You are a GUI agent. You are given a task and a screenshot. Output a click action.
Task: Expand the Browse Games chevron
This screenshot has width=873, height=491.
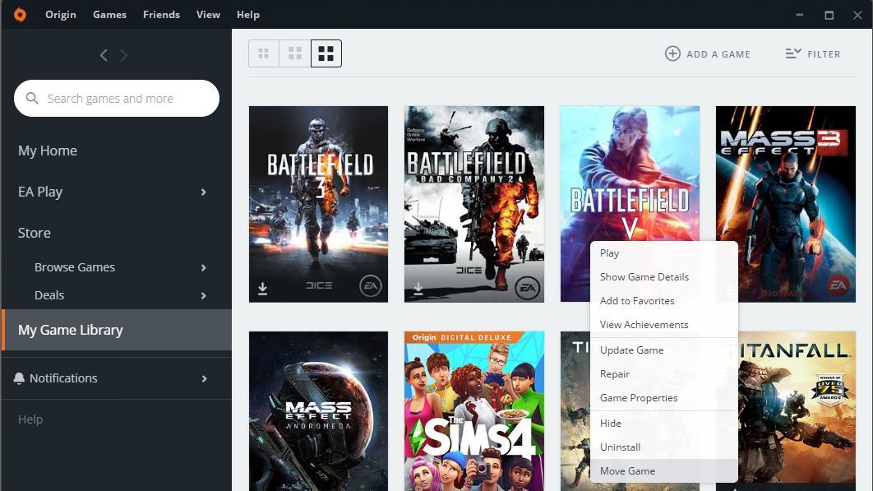tap(204, 268)
